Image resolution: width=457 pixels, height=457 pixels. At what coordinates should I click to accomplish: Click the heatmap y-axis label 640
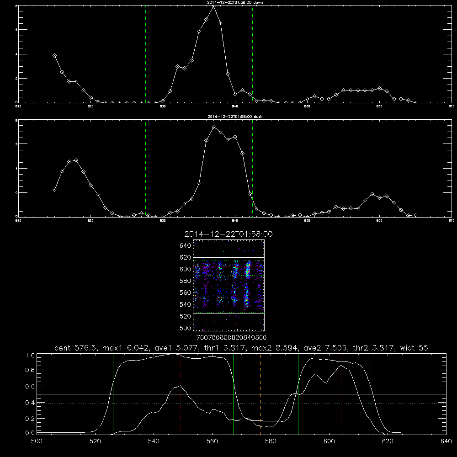point(186,246)
